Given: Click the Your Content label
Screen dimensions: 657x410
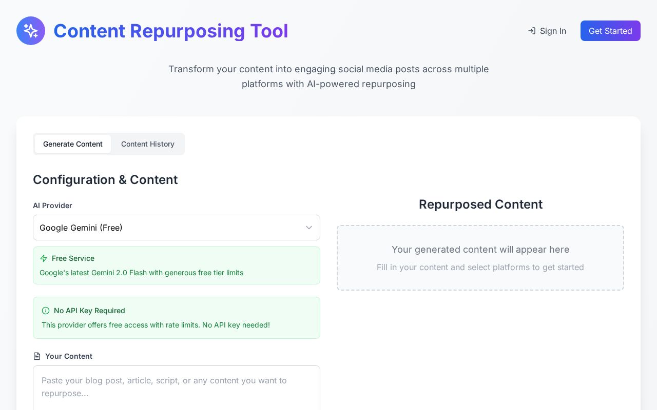Looking at the screenshot, I should (69, 356).
